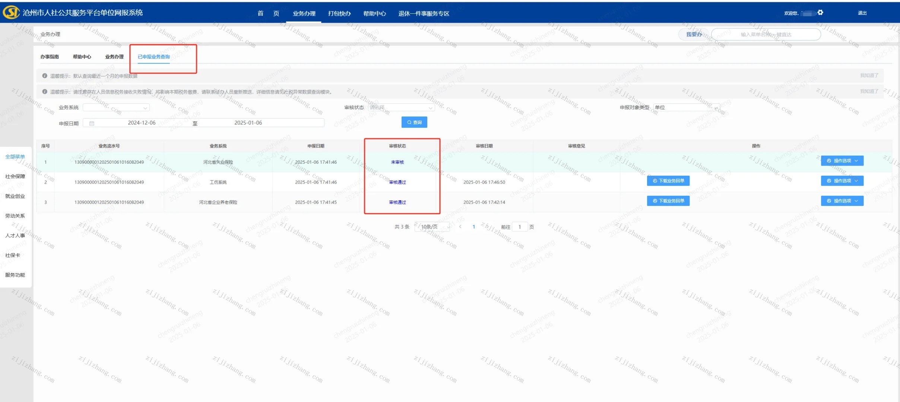The image size is (900, 402).
Task: Open 退休一件事服务专区 menu
Action: [x=424, y=13]
